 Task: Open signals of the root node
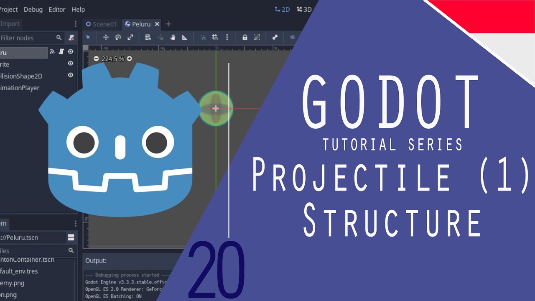[52, 52]
